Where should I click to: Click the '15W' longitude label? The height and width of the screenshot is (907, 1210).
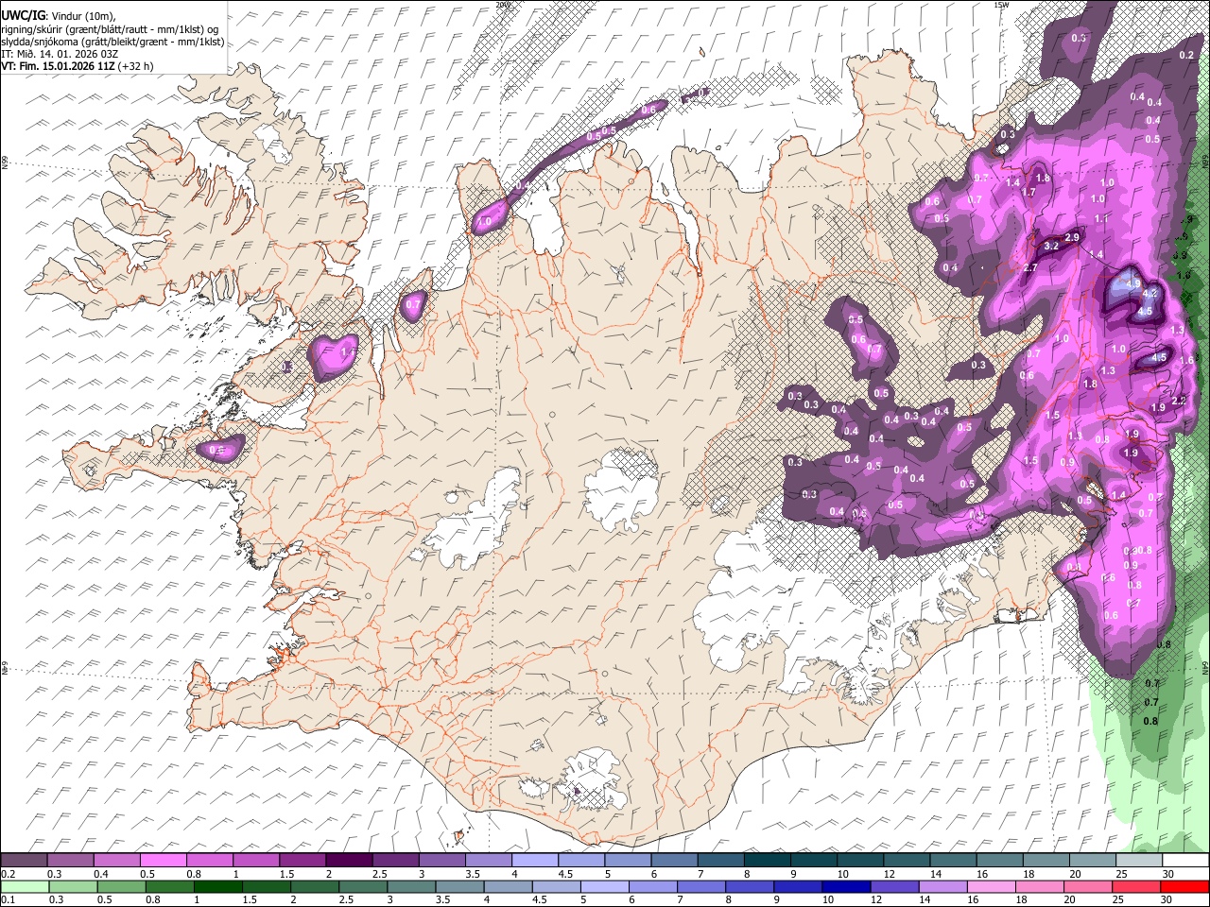1001,5
